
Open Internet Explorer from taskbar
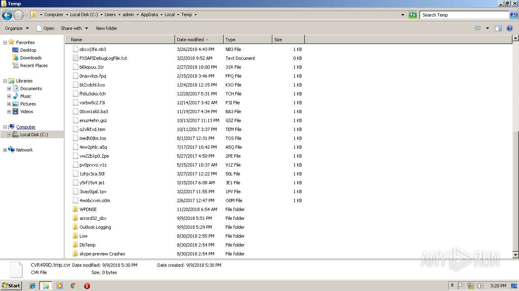[x=32, y=286]
